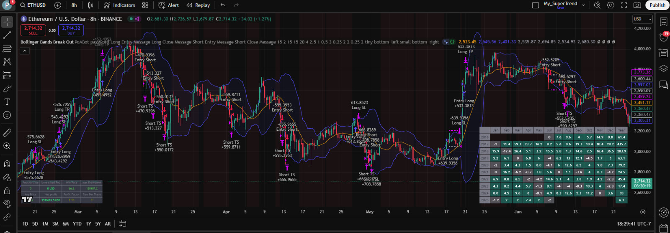Open the chats panel icon
The width and height of the screenshot is (670, 233).
663,85
